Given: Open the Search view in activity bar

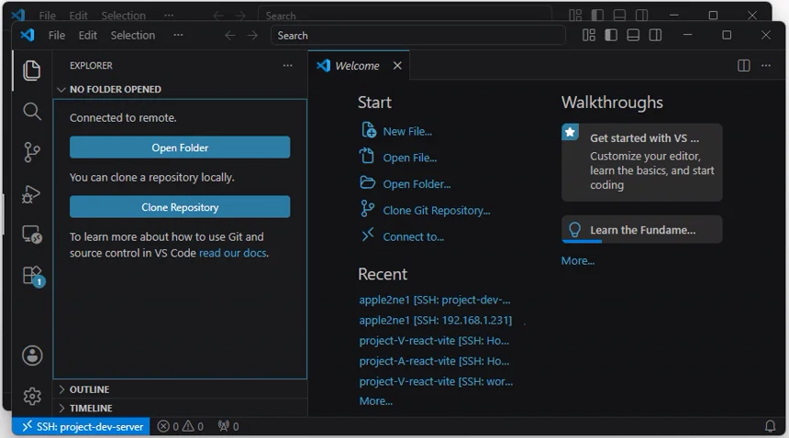Looking at the screenshot, I should [x=32, y=111].
